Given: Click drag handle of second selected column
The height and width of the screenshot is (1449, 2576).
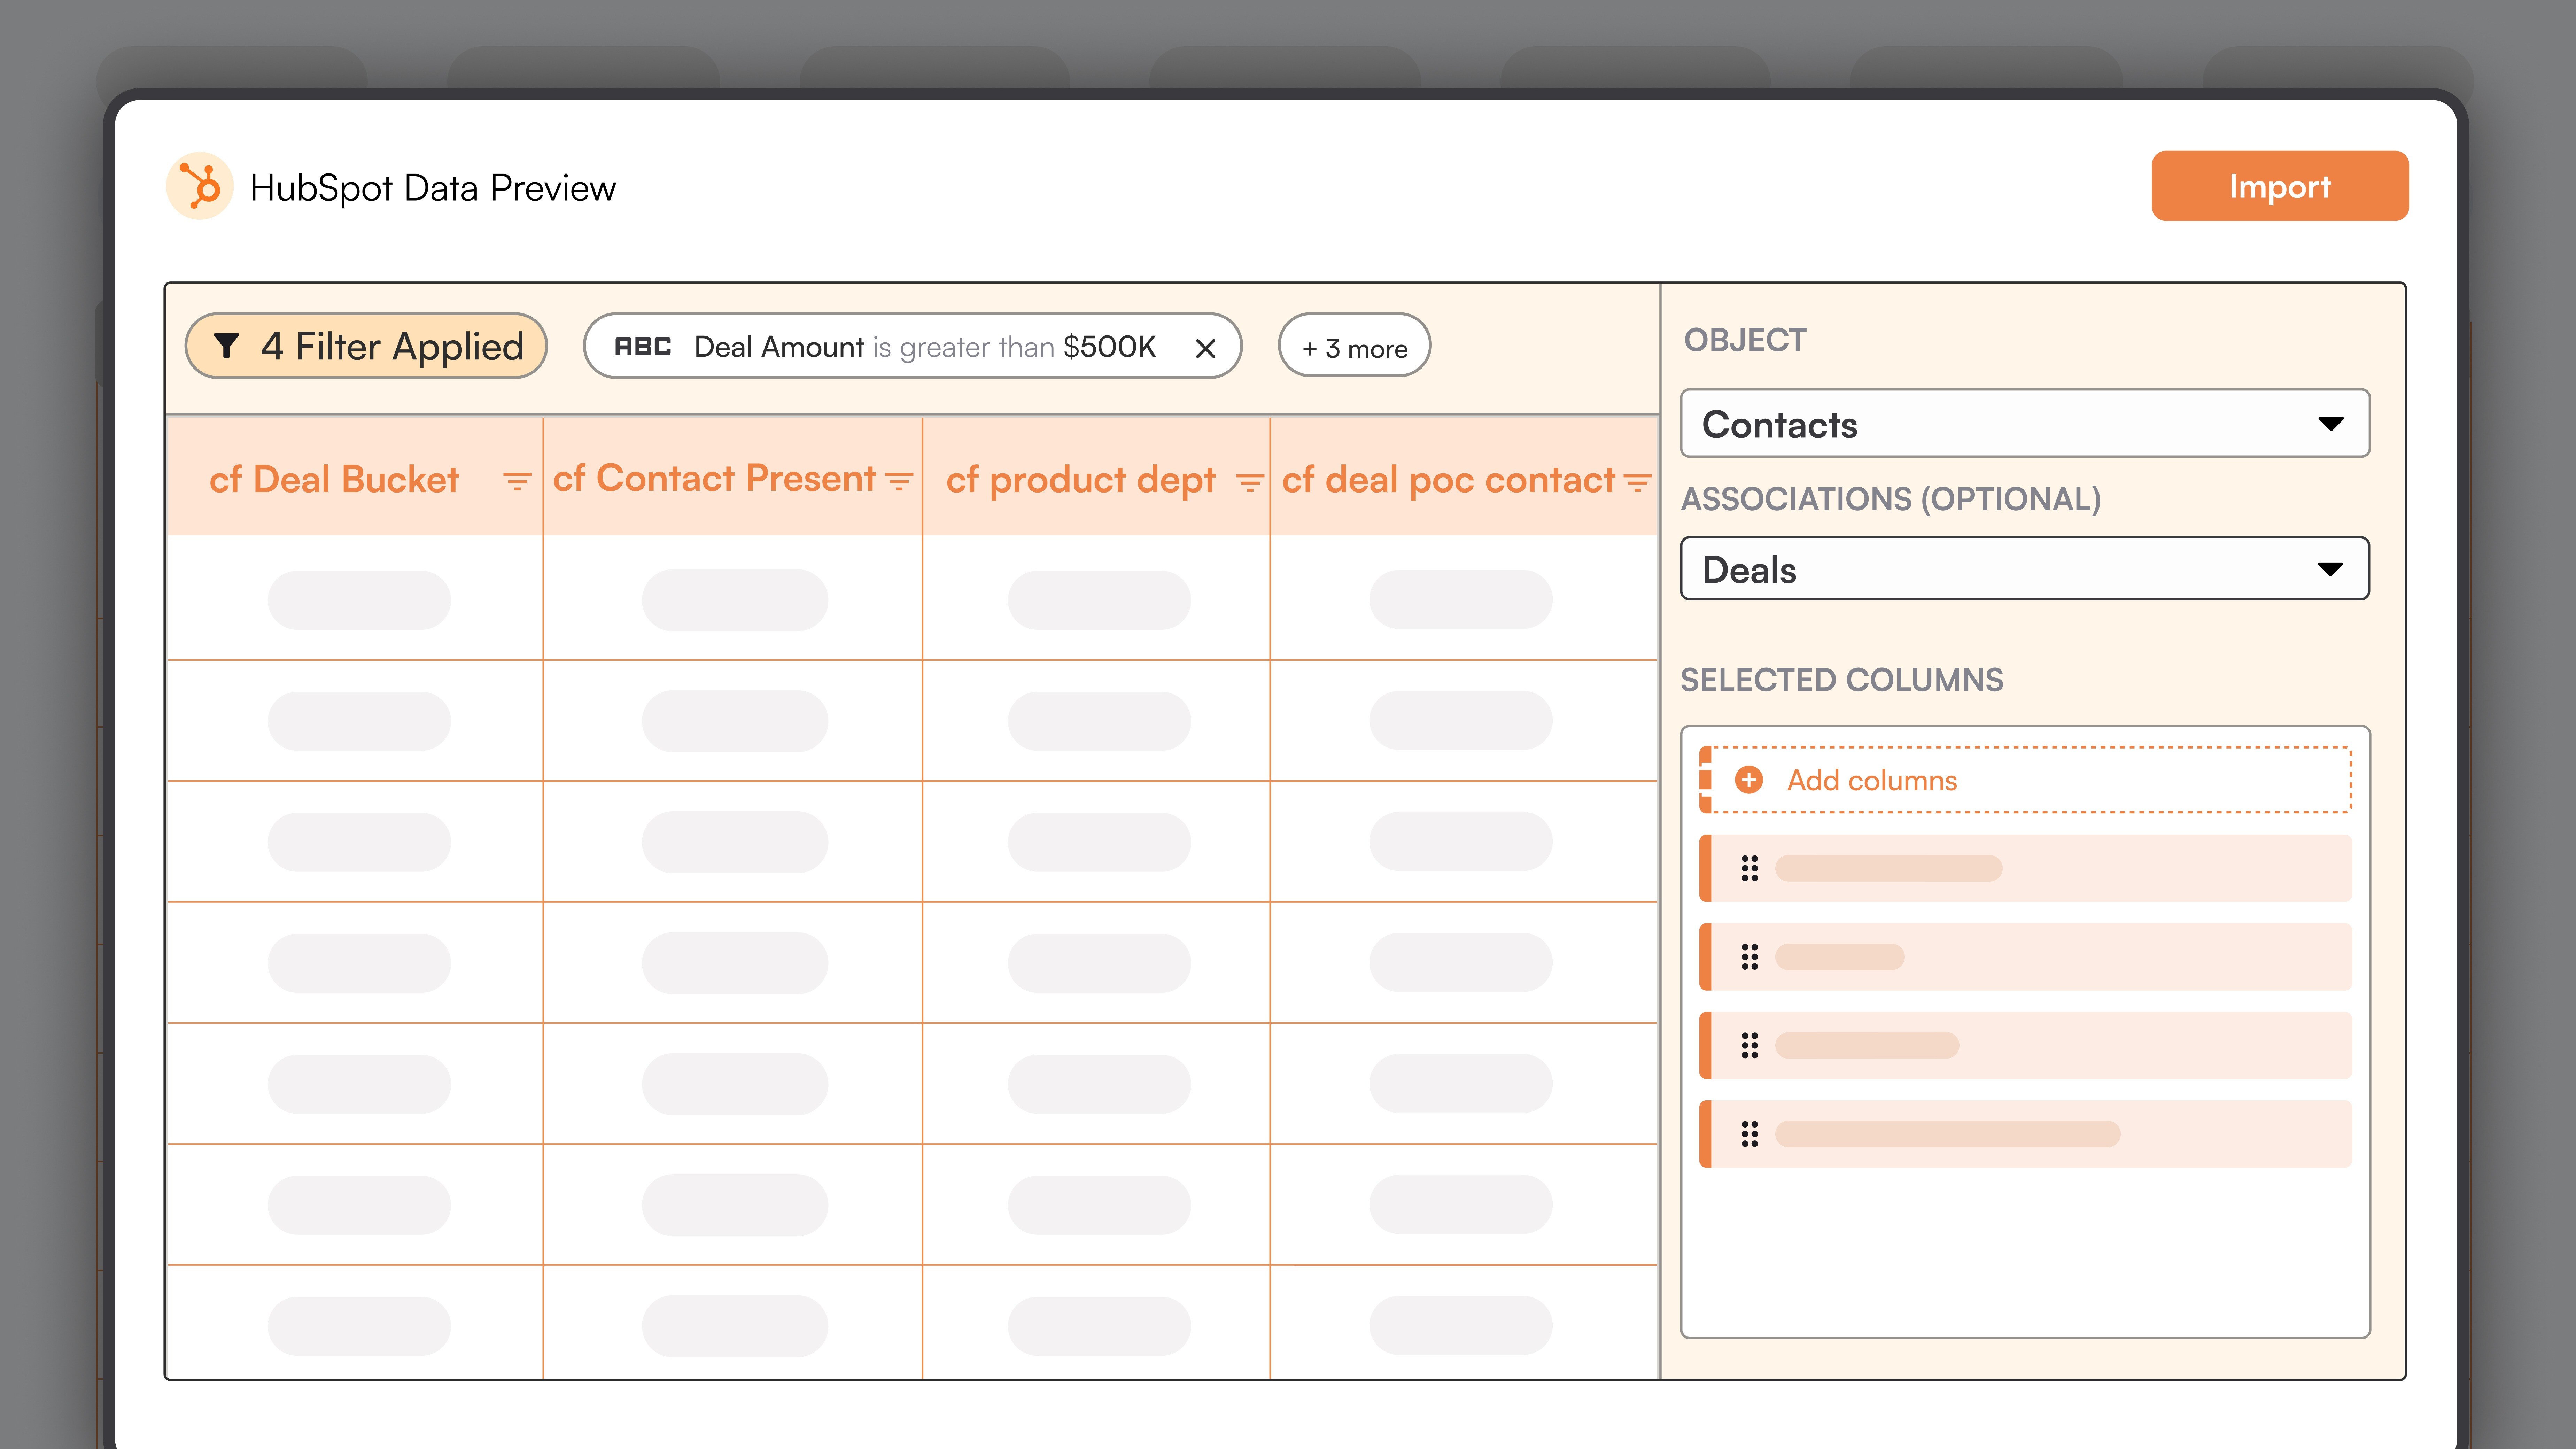Looking at the screenshot, I should coord(1749,957).
